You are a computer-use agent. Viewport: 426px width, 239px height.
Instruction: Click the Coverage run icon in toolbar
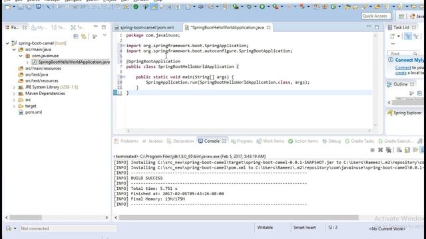click(236, 7)
